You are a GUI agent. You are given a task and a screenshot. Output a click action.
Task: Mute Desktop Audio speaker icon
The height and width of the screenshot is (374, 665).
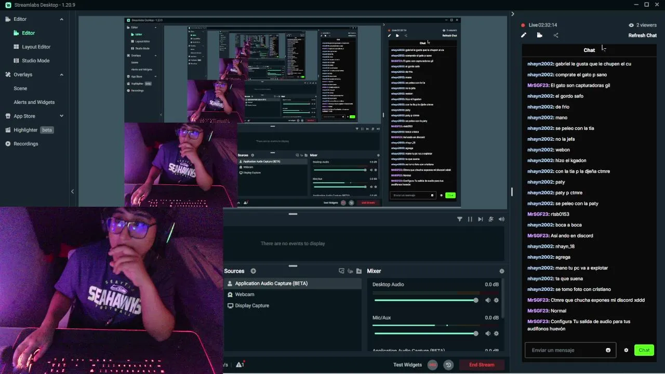point(487,300)
